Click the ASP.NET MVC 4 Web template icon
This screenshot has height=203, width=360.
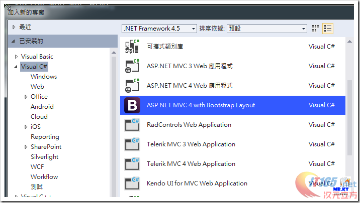click(x=132, y=86)
